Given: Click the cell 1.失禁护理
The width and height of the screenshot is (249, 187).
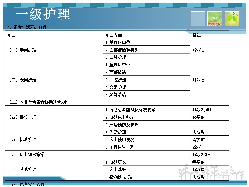Looking at the screenshot, I should click(x=146, y=132).
